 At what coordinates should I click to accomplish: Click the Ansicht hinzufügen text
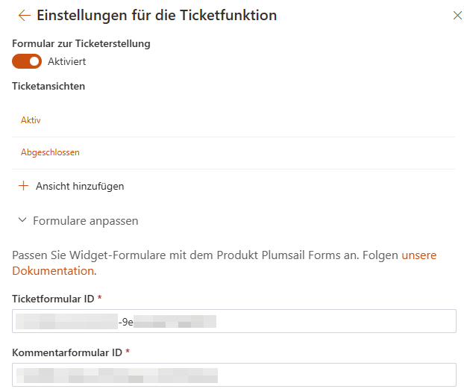click(80, 186)
